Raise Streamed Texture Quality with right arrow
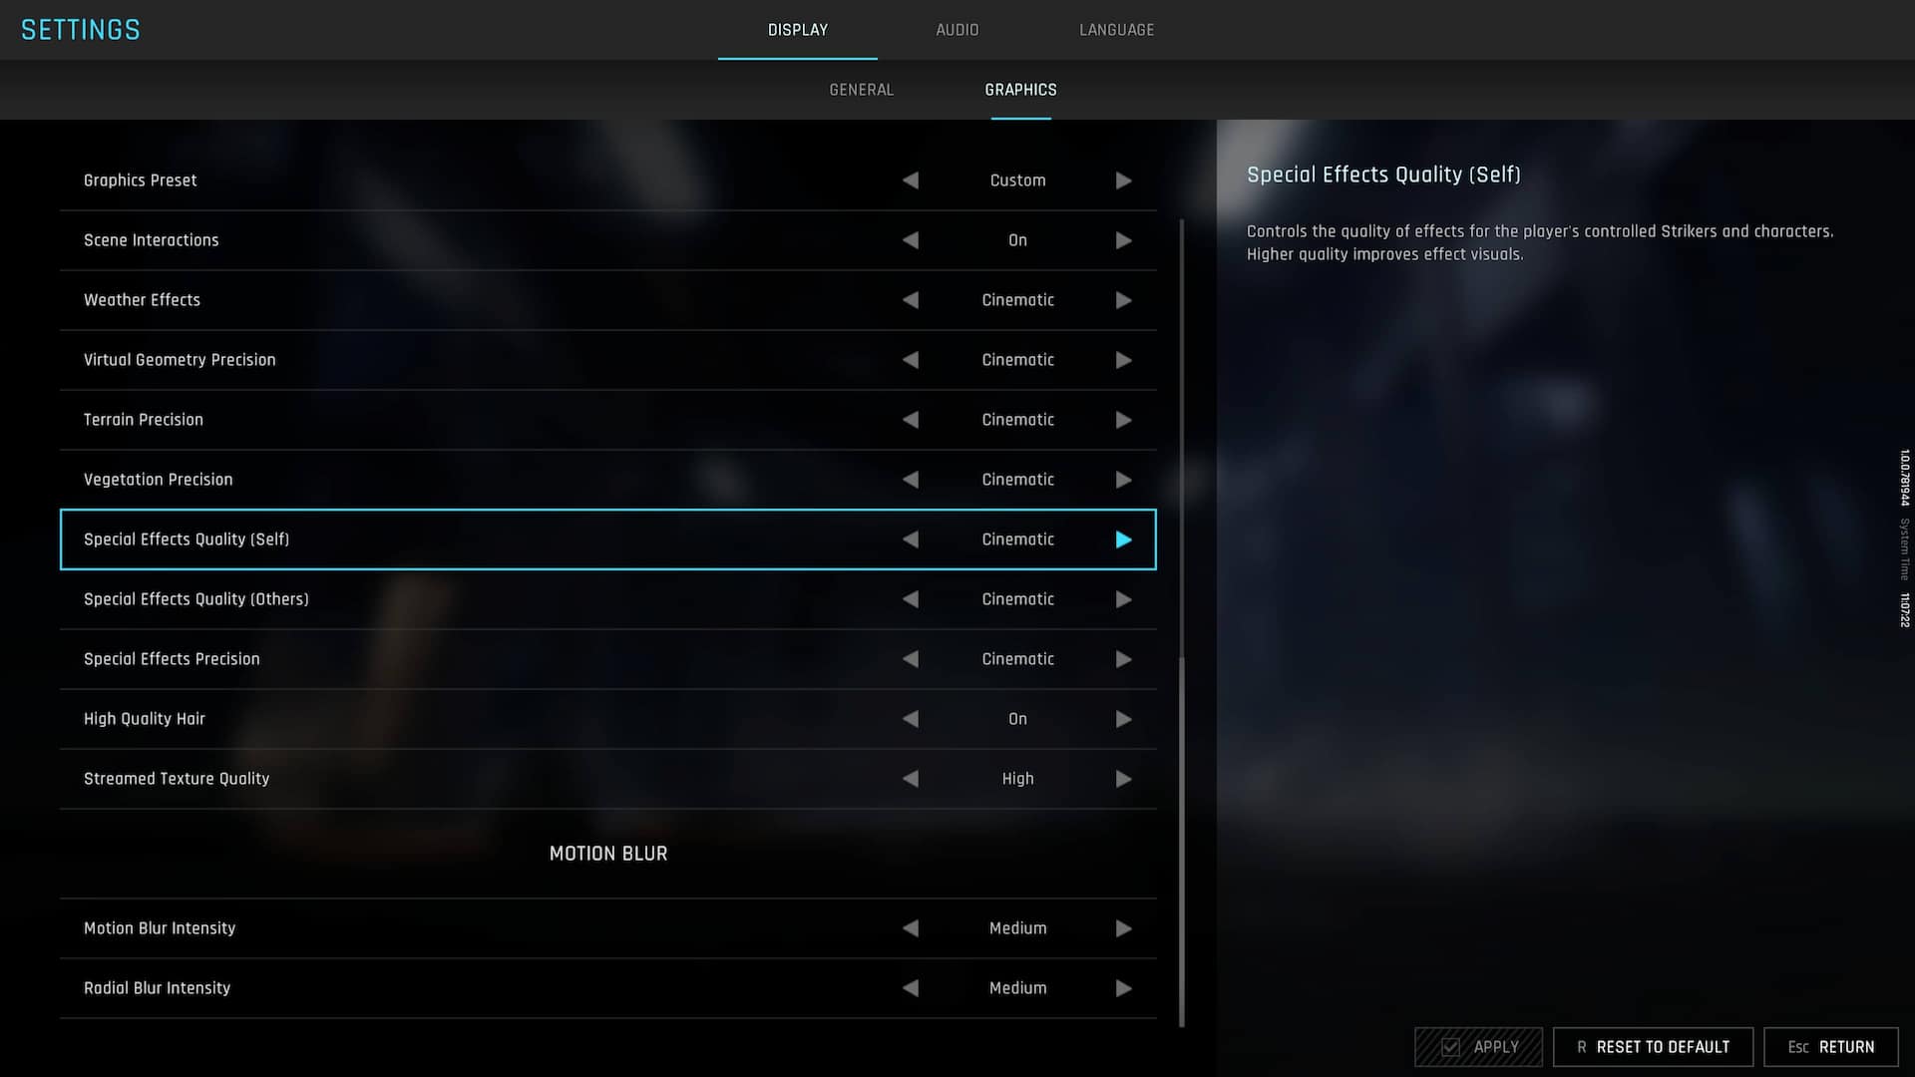This screenshot has height=1077, width=1915. click(1123, 779)
